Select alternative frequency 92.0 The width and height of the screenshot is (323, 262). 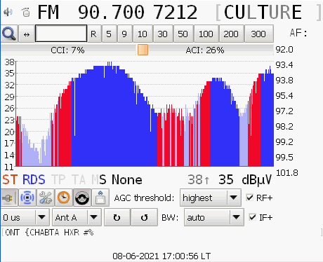point(284,50)
